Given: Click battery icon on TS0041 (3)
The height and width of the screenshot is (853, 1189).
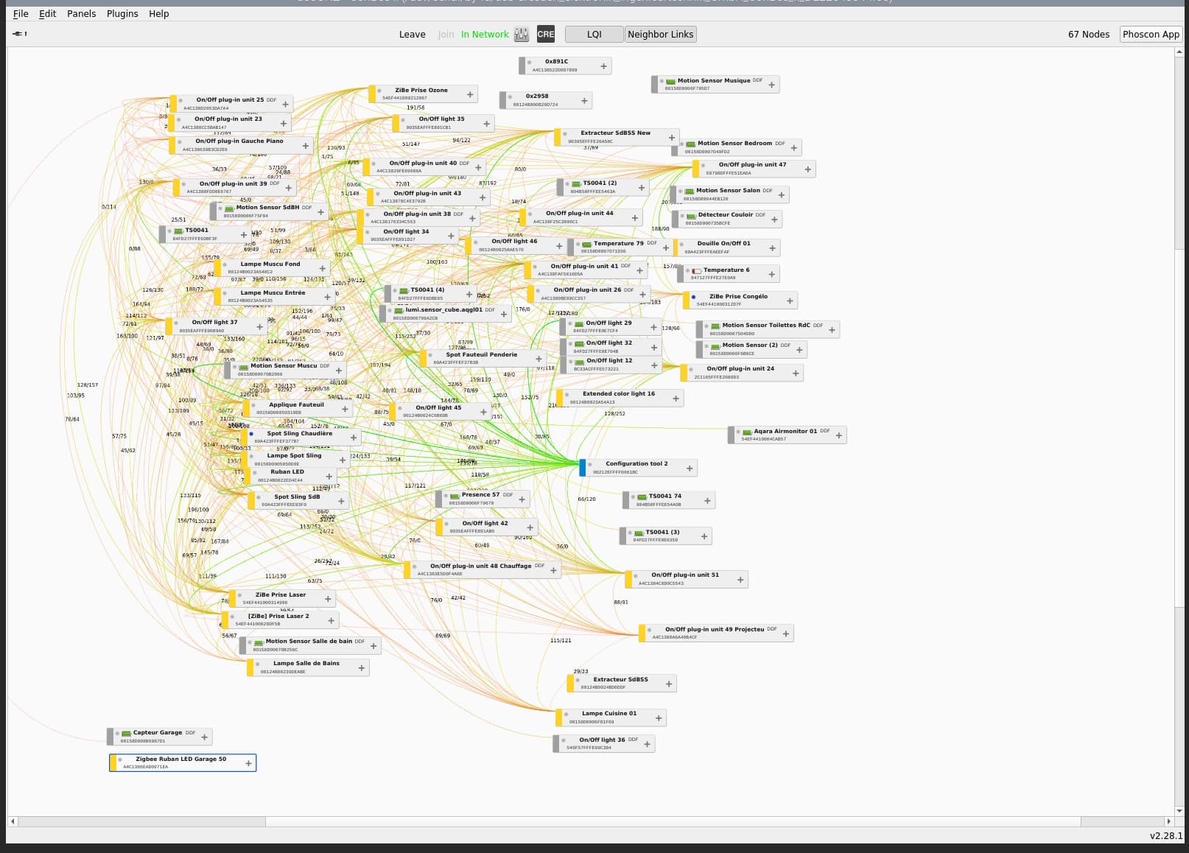Looking at the screenshot, I should click(639, 533).
